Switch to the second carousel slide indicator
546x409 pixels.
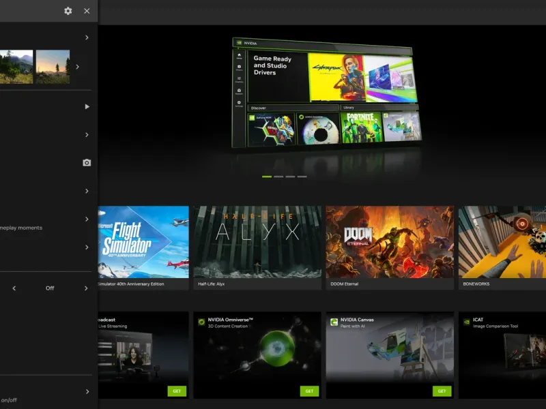coord(278,177)
